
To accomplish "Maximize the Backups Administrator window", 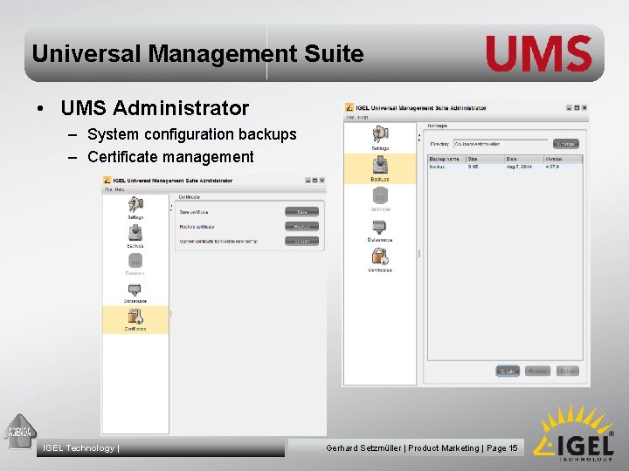I will [577, 108].
